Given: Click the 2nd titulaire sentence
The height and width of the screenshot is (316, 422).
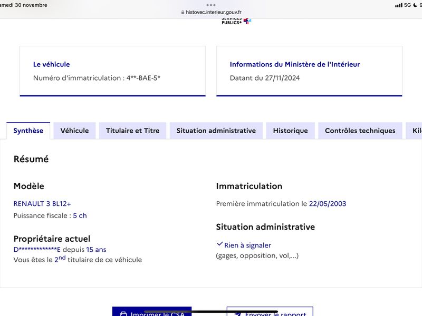Looking at the screenshot, I should pyautogui.click(x=78, y=259).
